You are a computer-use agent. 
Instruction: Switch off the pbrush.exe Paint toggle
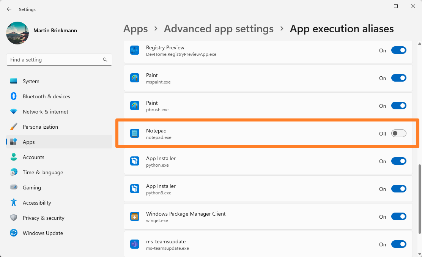[398, 106]
